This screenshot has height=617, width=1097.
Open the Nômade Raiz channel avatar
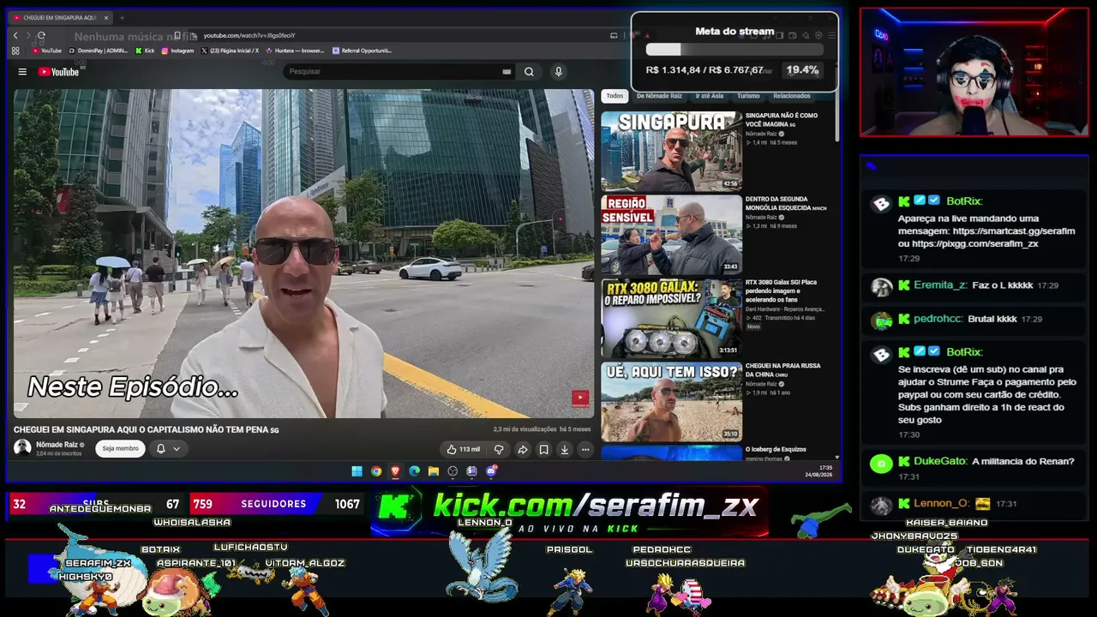(22, 447)
